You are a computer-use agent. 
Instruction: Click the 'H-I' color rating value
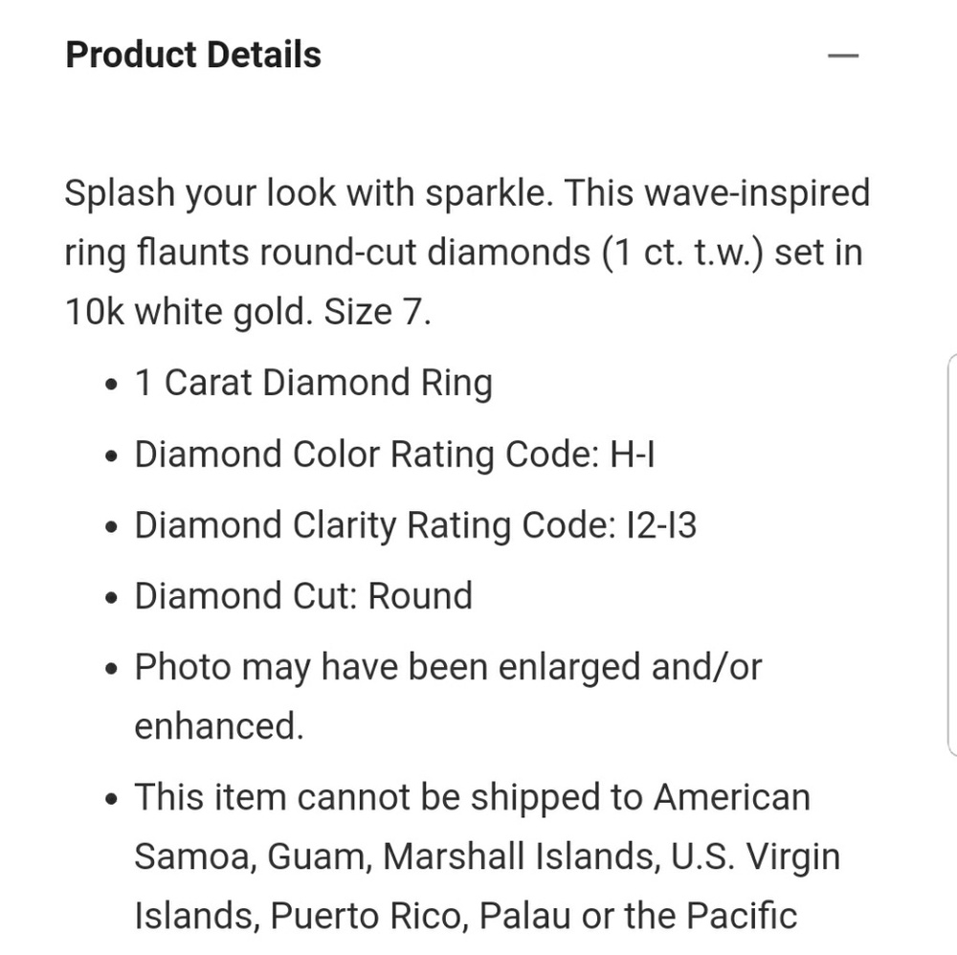click(632, 455)
